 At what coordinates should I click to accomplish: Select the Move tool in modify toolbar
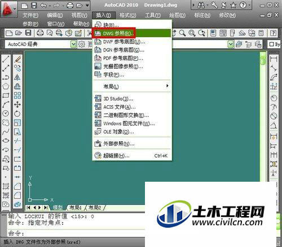(x=17, y=105)
